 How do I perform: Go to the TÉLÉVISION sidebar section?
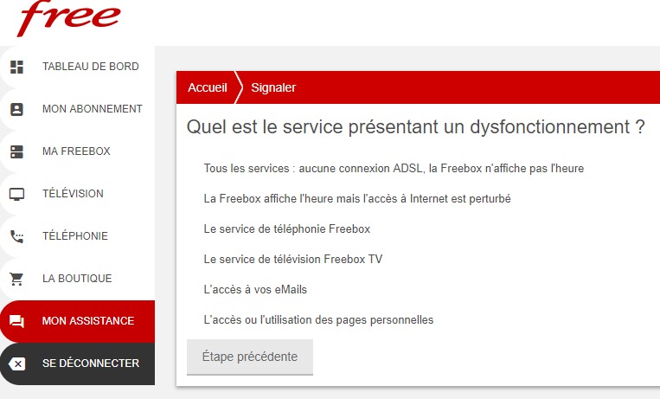tap(73, 194)
